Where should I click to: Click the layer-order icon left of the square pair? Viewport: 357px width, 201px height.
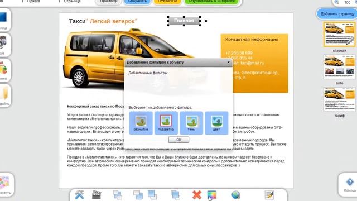[138, 195]
